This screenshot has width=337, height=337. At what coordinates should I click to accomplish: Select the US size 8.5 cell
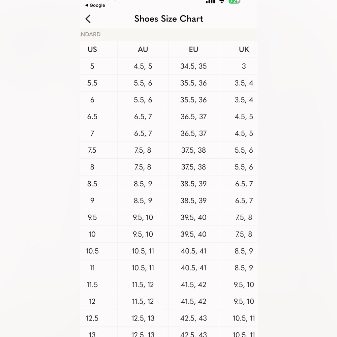92,184
